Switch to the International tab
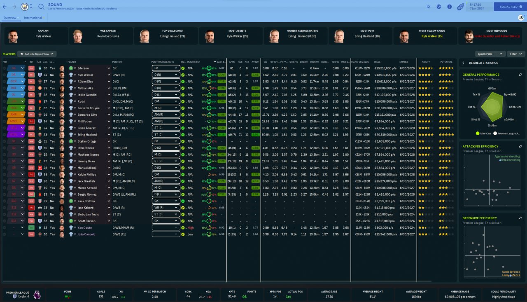This screenshot has height=302, width=527. point(33,18)
